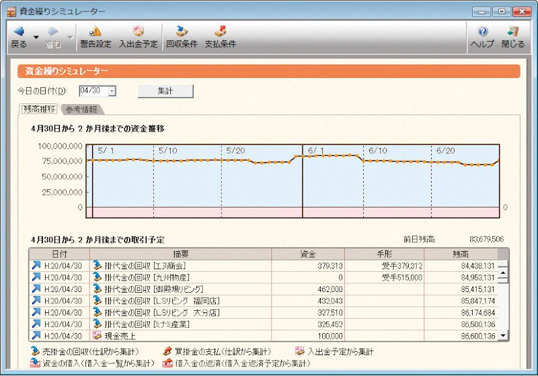The width and height of the screenshot is (538, 376).
Task: Click the 手形 column header
Action: 384,254
